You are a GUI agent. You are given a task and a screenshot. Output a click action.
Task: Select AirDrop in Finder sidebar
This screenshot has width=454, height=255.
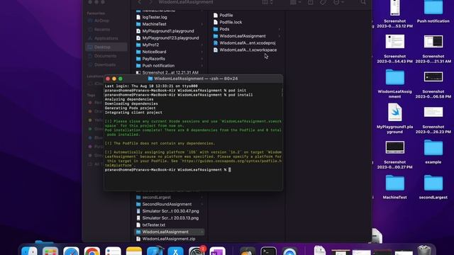coord(106,21)
